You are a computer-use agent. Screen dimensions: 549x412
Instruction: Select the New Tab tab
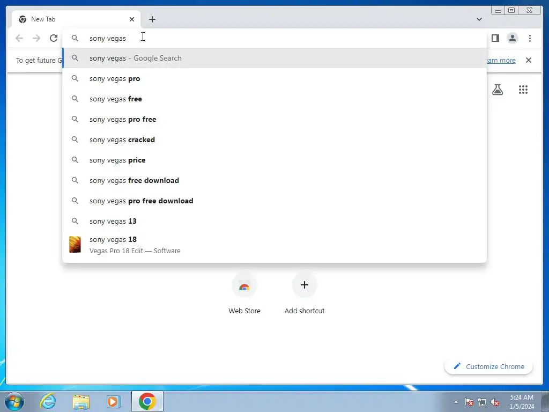click(x=76, y=19)
